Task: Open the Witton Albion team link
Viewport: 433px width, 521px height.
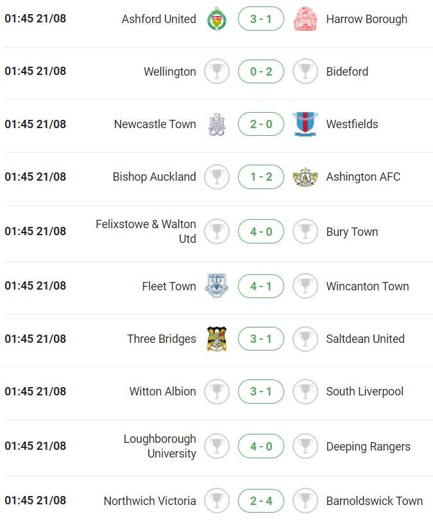Action: 163,392
